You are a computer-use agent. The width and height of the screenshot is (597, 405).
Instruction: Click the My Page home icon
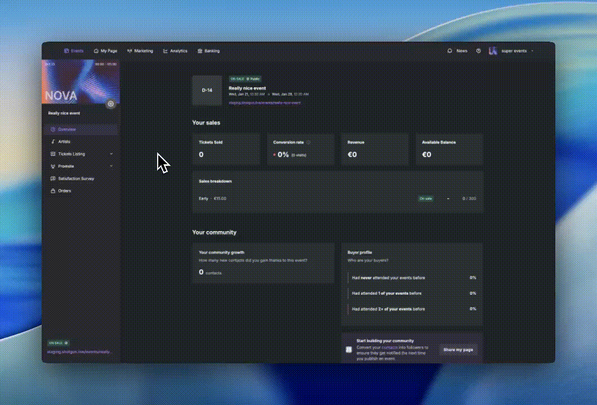tap(96, 51)
